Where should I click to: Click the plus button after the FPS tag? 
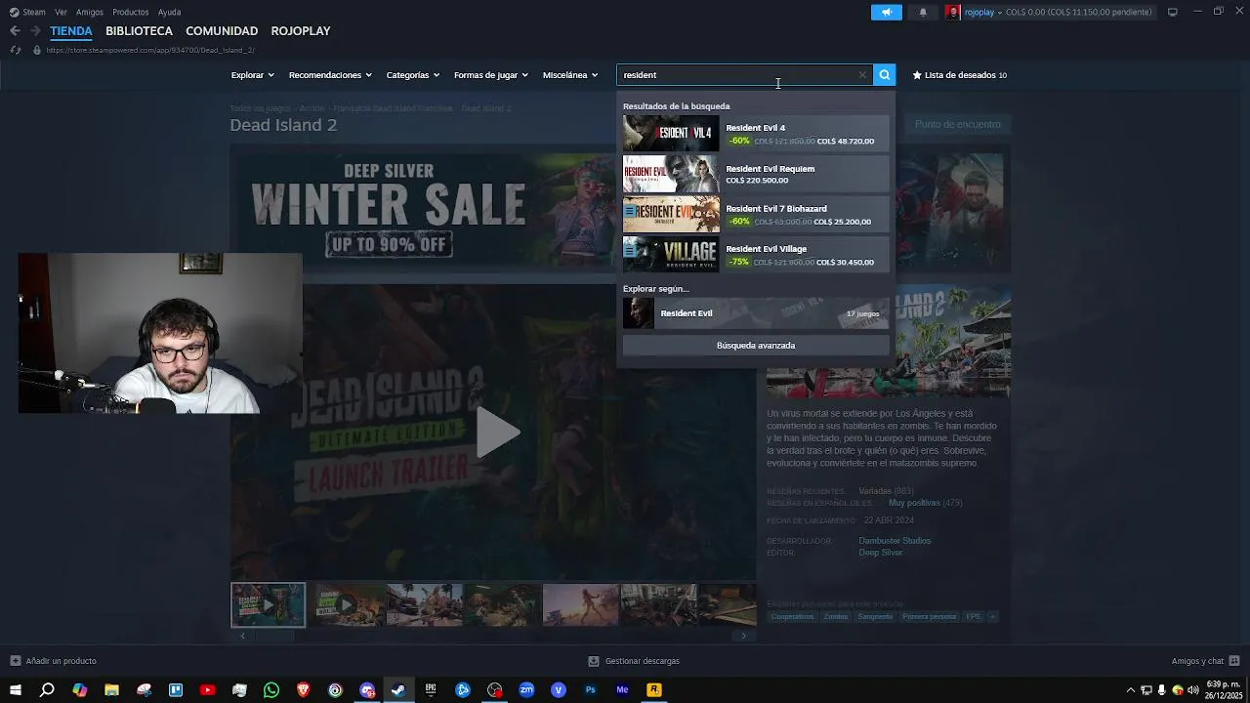992,617
